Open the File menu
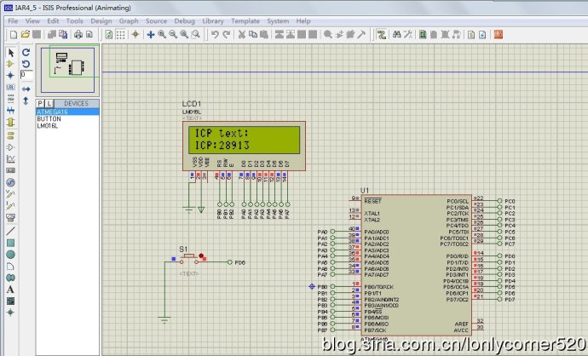 13,21
